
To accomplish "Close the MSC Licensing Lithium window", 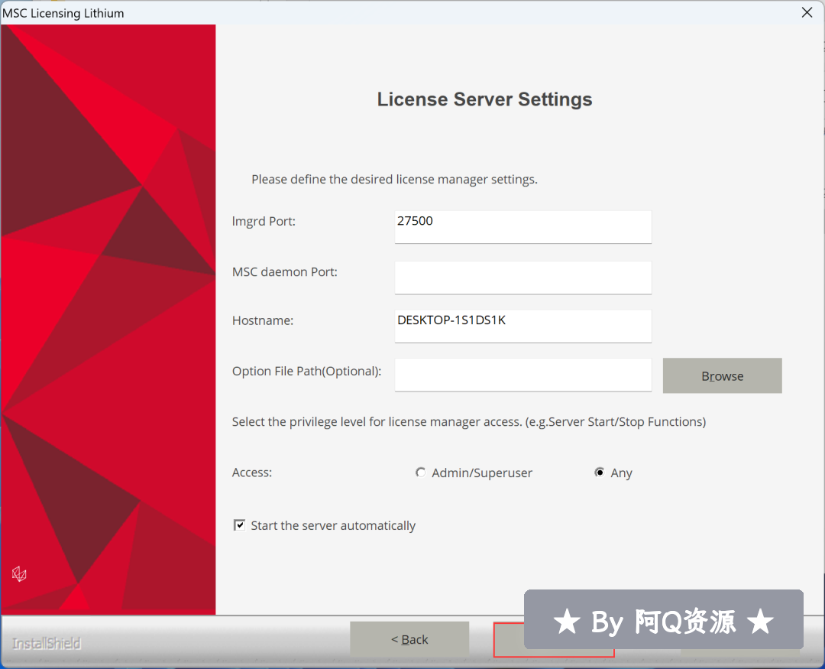I will (x=807, y=13).
